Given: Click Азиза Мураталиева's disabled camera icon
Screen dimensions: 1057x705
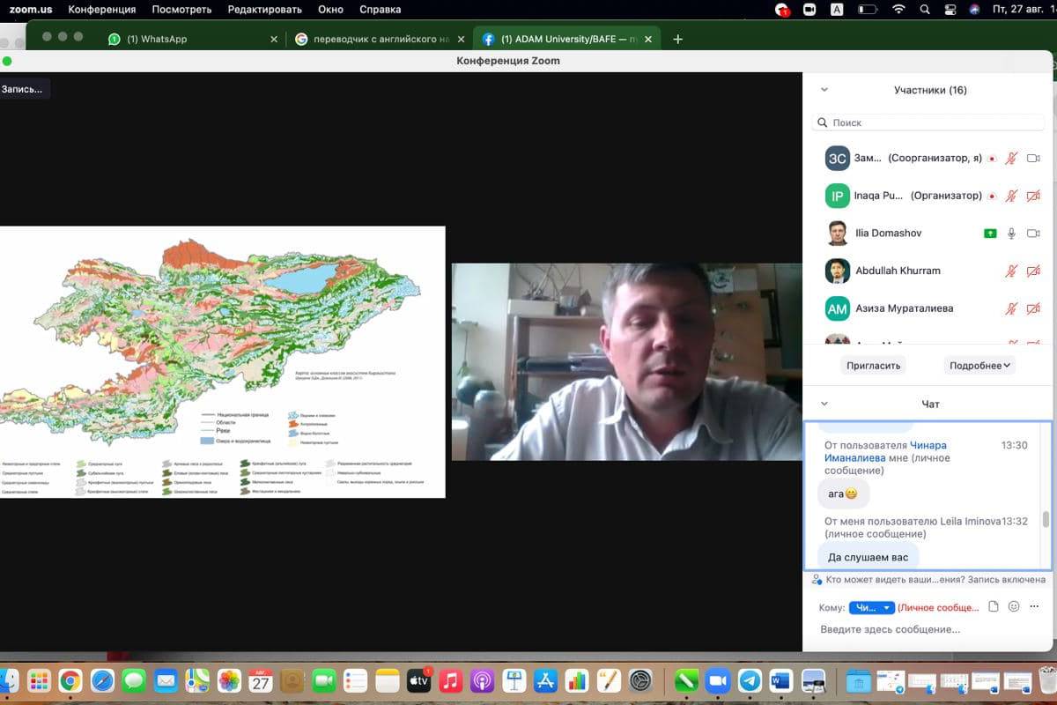Looking at the screenshot, I should 1034,308.
